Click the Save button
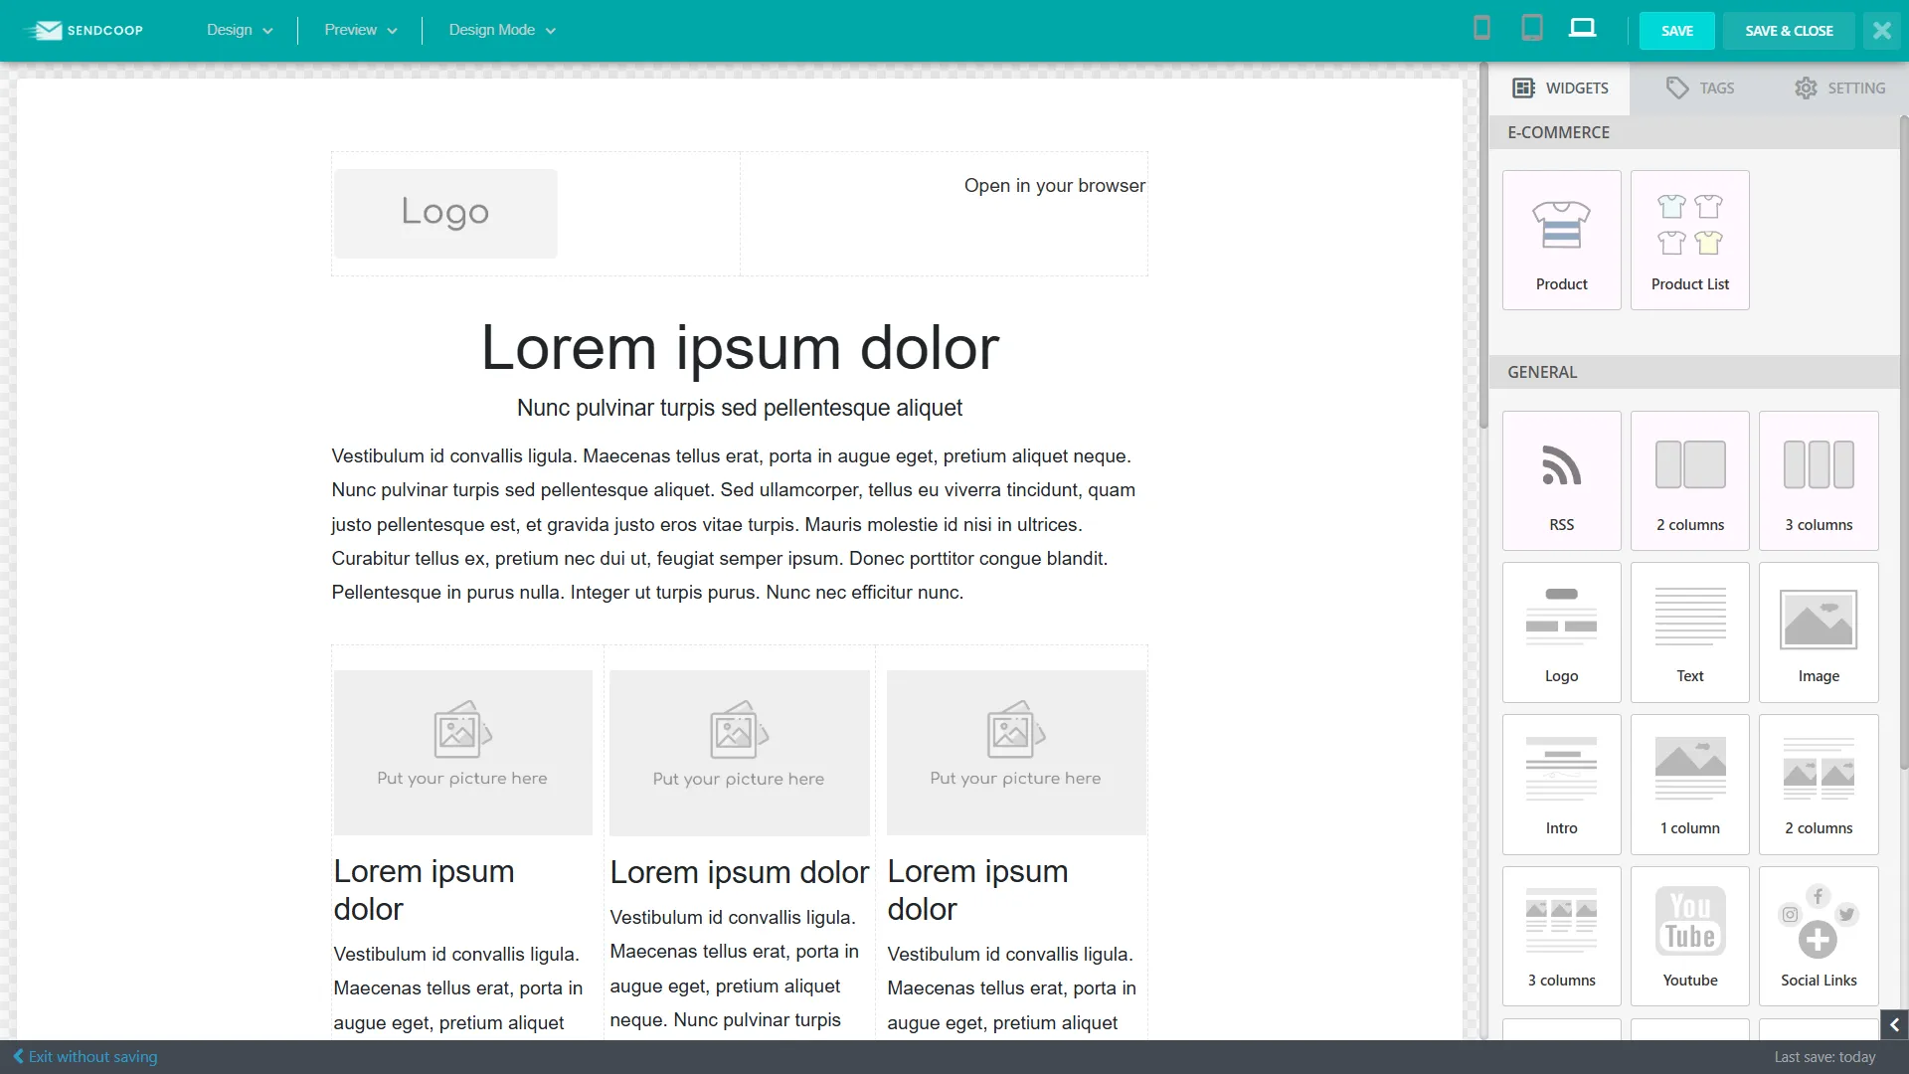 pos(1676,31)
